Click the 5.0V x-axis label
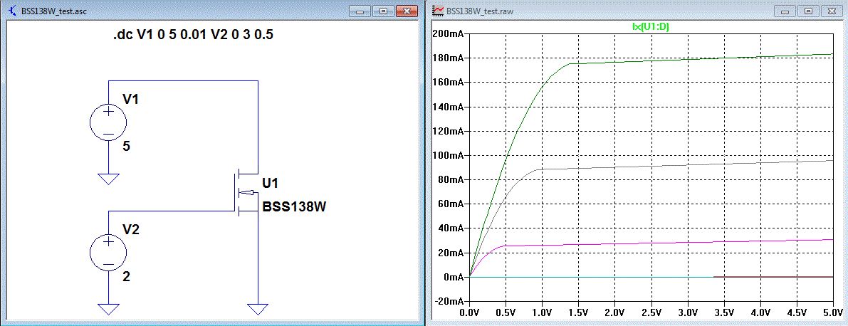 (833, 312)
